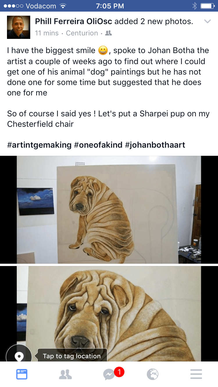Open the More menu hamburger icon
Viewport: 218px width, 387px height.
click(196, 374)
